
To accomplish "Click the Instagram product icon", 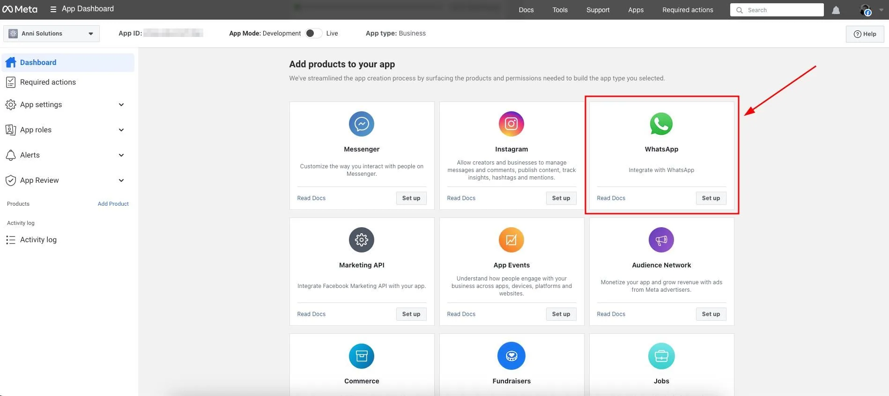I will pyautogui.click(x=511, y=124).
